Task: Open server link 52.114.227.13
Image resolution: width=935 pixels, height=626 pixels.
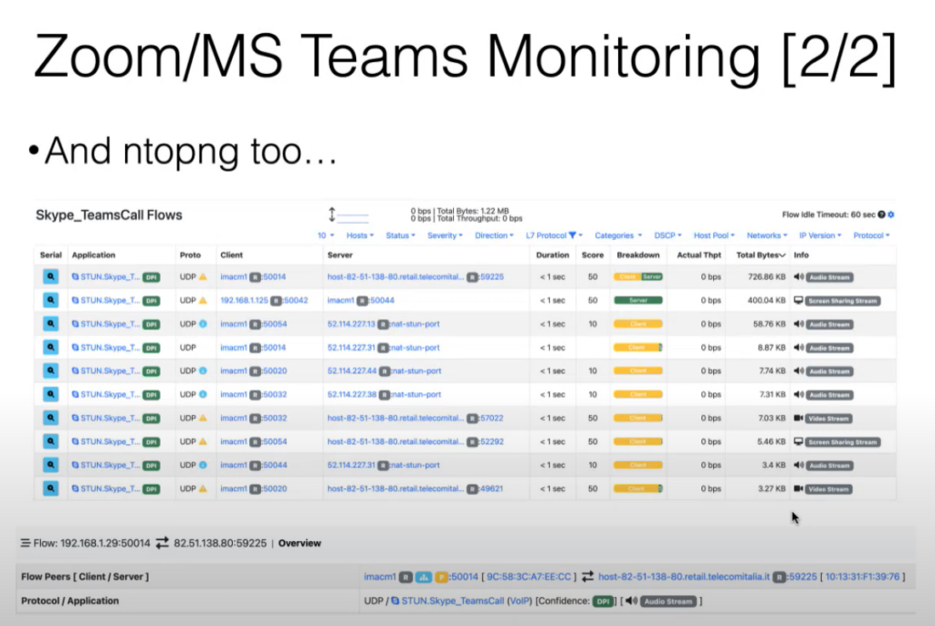Action: pos(352,324)
